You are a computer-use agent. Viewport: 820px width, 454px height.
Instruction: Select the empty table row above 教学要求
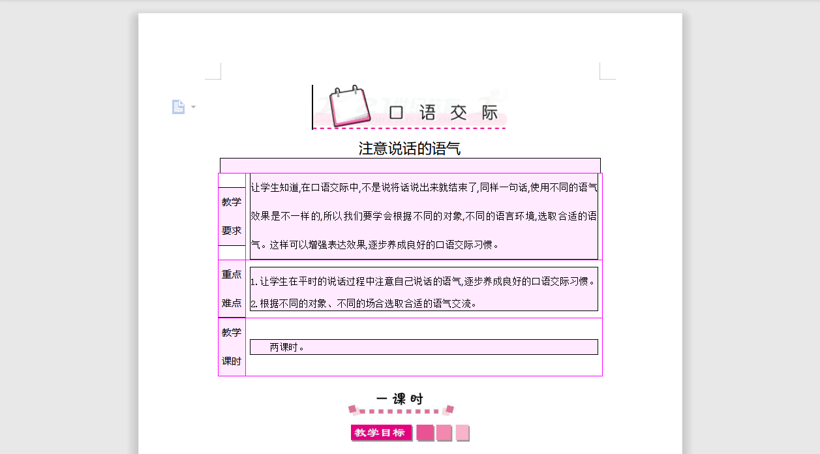pyautogui.click(x=410, y=164)
